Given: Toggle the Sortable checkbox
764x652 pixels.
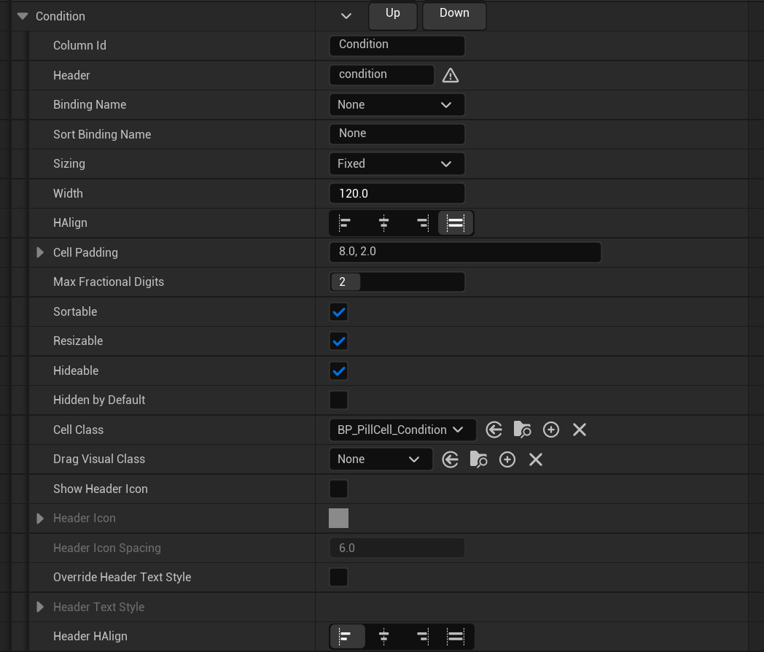Looking at the screenshot, I should tap(339, 312).
